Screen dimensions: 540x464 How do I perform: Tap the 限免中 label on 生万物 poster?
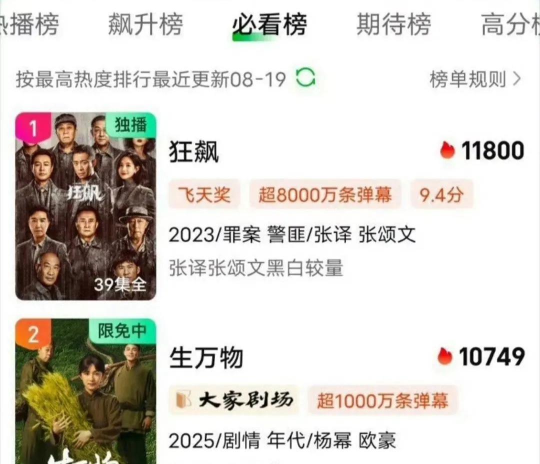[122, 331]
